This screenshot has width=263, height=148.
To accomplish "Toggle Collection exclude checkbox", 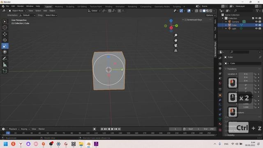I will click(x=253, y=18).
